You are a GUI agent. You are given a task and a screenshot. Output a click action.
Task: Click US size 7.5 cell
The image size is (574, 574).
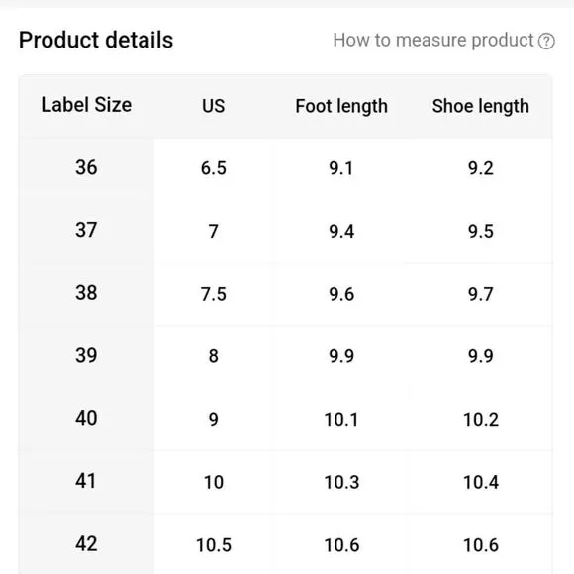point(214,294)
